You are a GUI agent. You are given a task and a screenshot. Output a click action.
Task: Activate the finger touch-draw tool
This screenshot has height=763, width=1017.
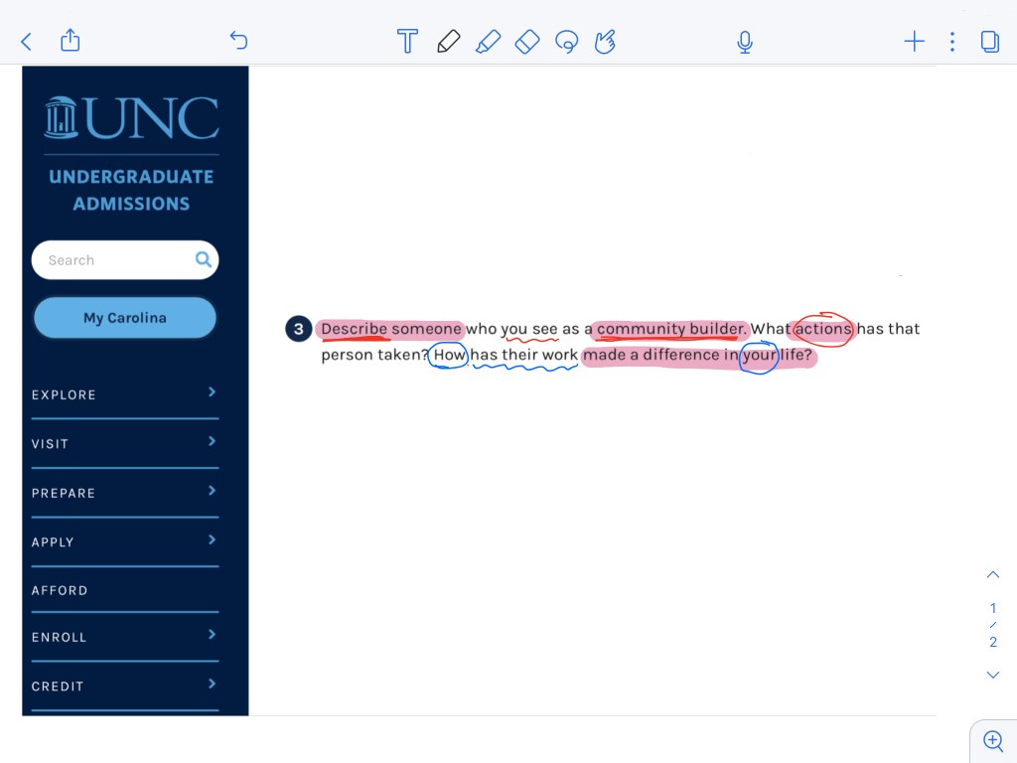point(605,41)
